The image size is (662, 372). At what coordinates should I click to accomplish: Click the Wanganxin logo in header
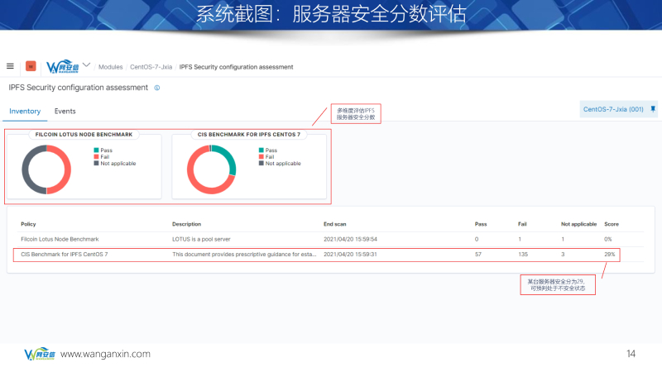coord(62,66)
